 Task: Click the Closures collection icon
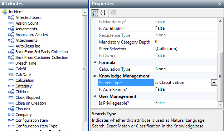11,109
